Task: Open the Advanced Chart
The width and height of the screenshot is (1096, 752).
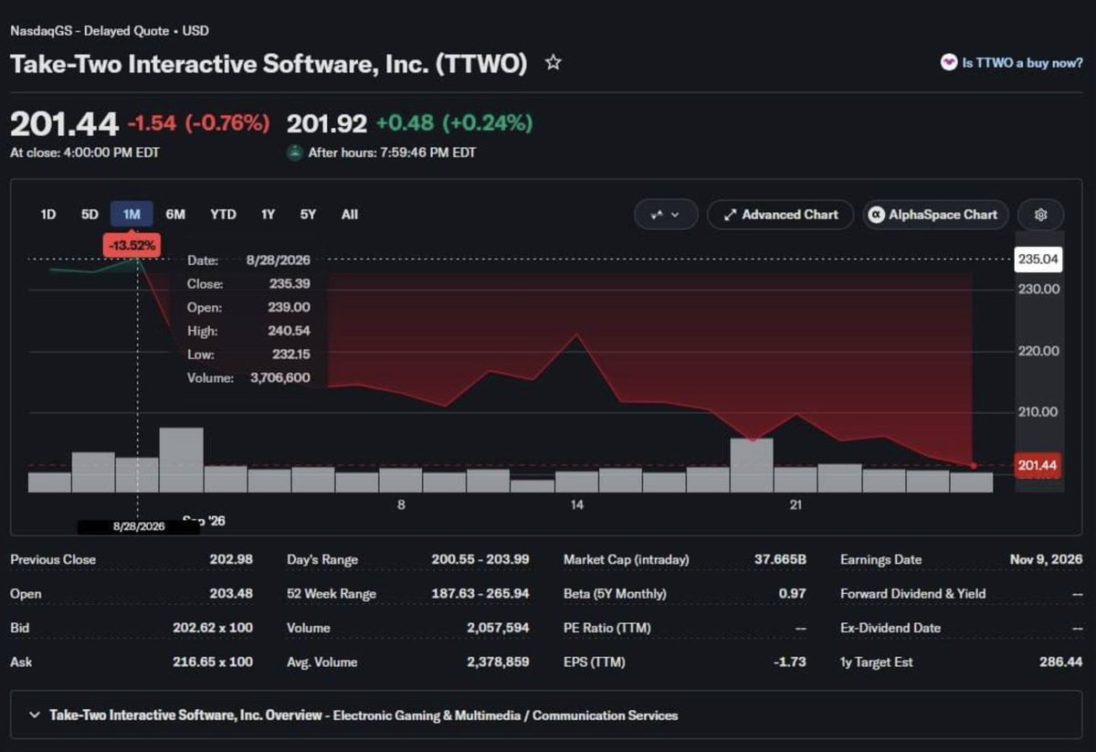Action: 780,215
